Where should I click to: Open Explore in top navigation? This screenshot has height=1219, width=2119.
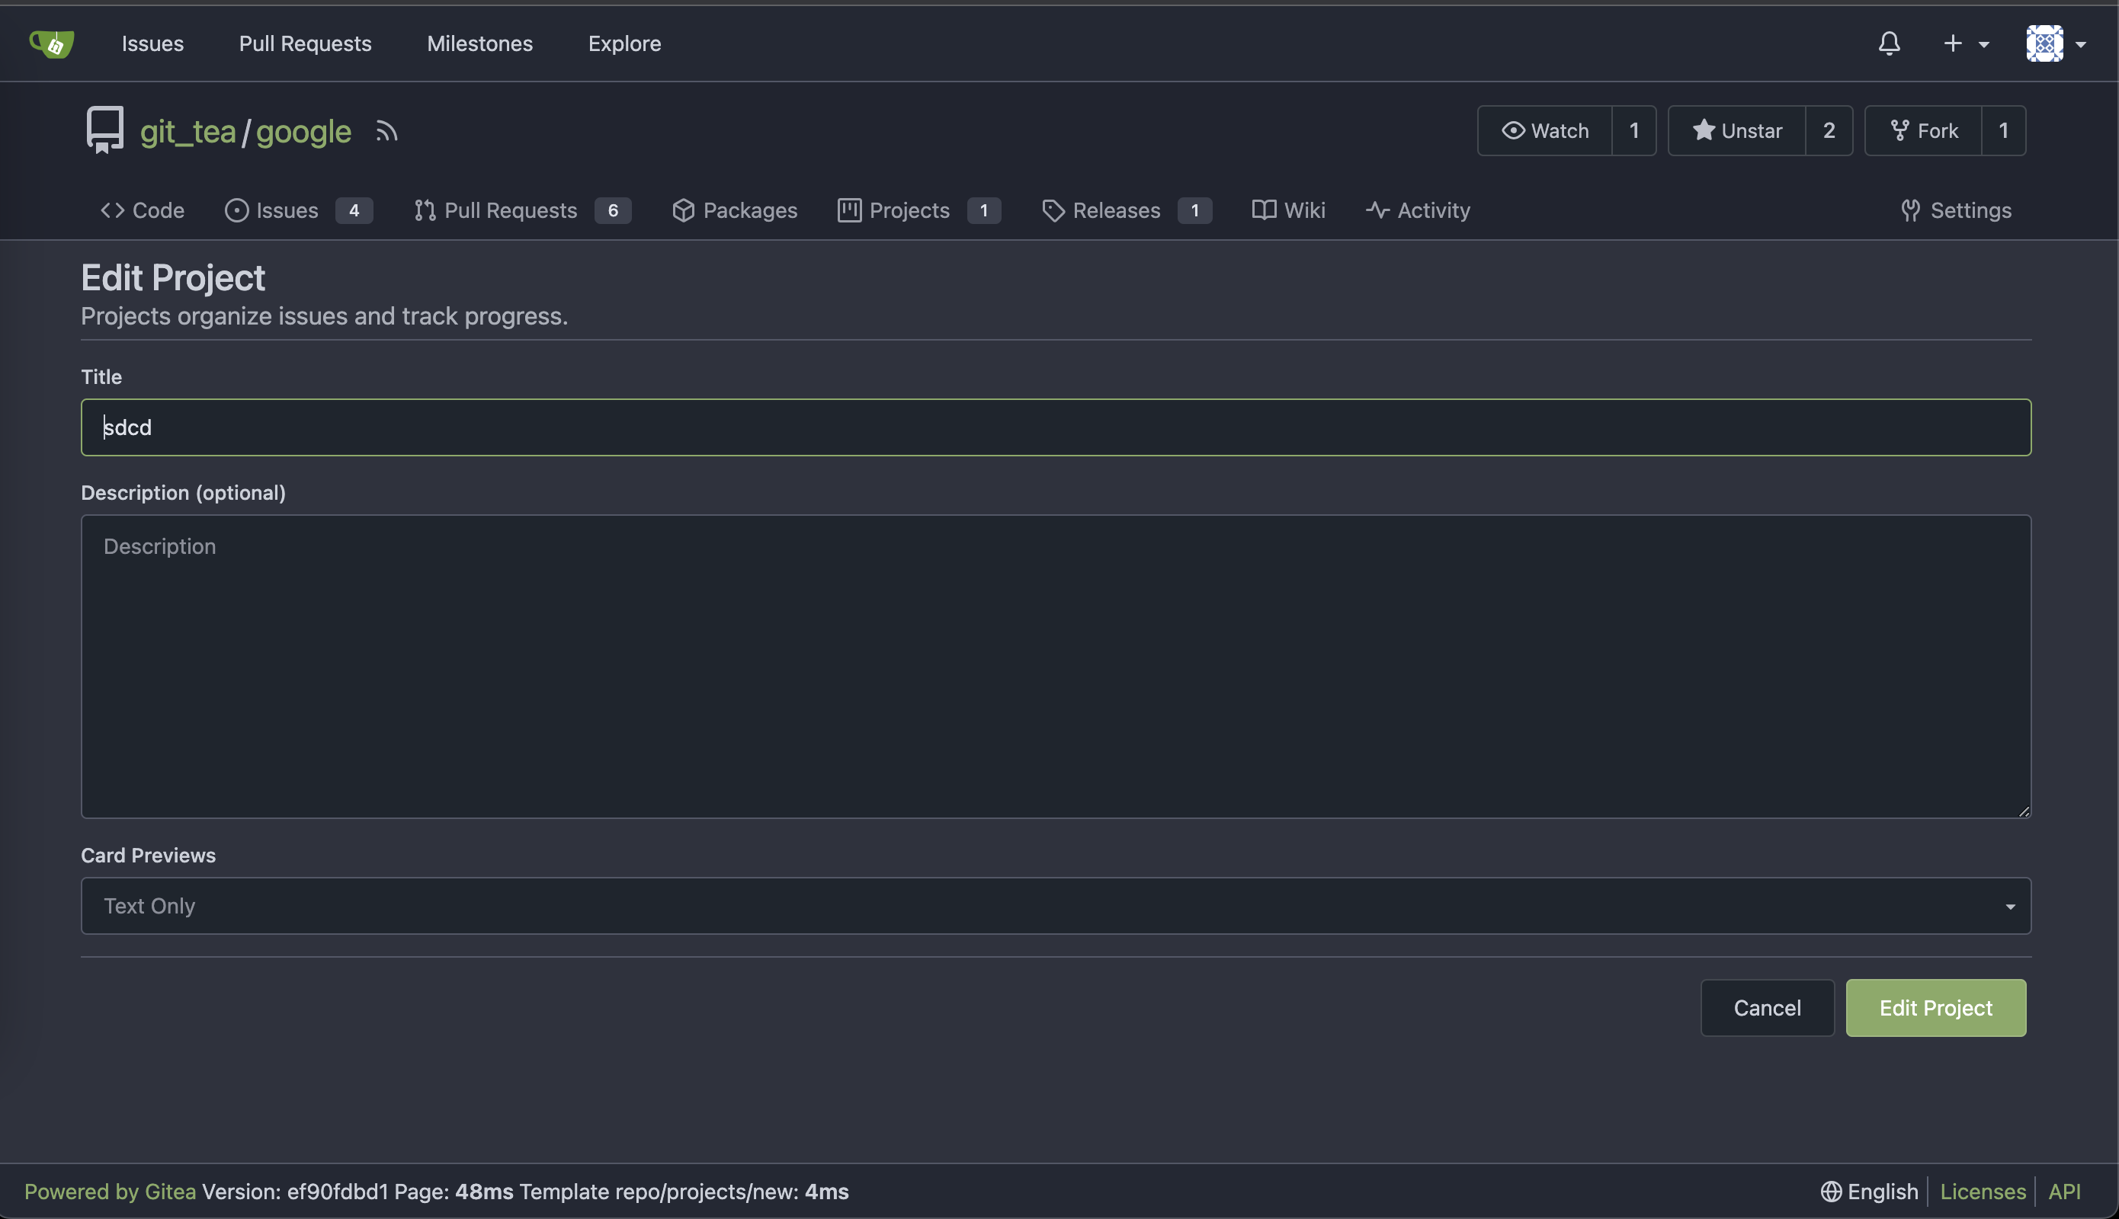[625, 43]
